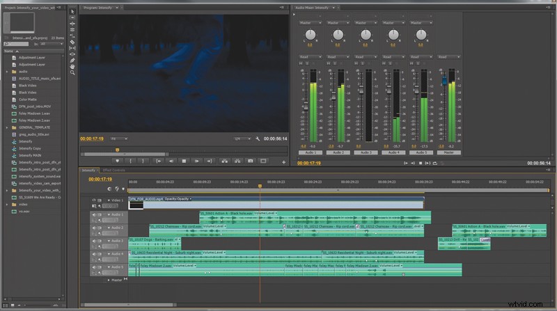Image resolution: width=557 pixels, height=311 pixels.
Task: Select the Hand tool
Action: click(x=72, y=66)
